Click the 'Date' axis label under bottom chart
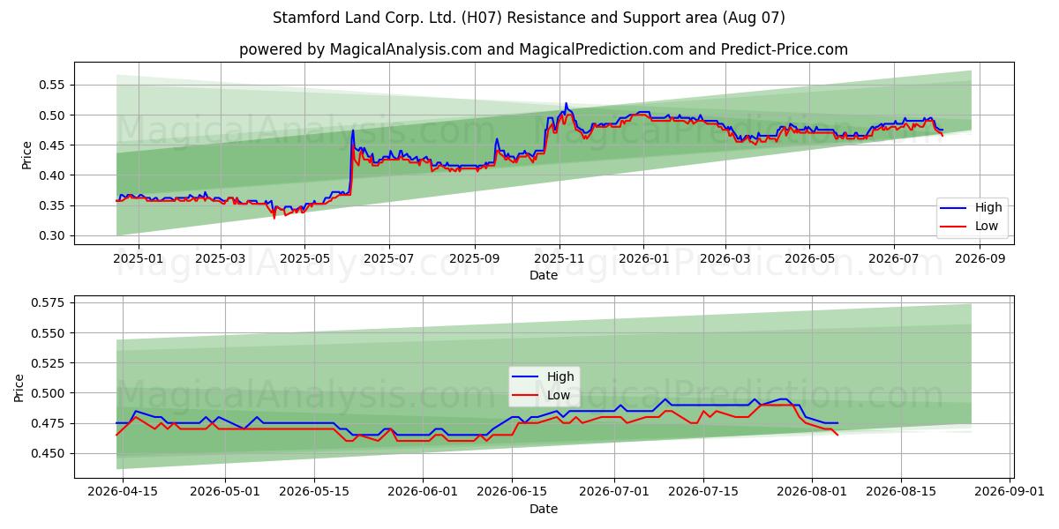Image resolution: width=1059 pixels, height=529 pixels. point(544,510)
